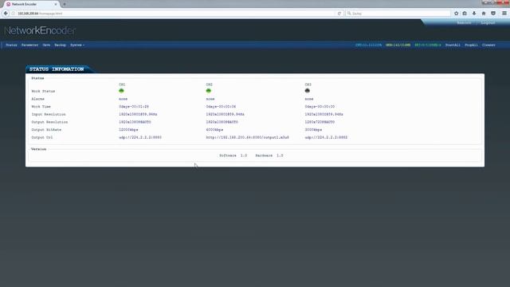The height and width of the screenshot is (287, 510).
Task: Click the StartAll button in blue bar
Action: coord(453,45)
